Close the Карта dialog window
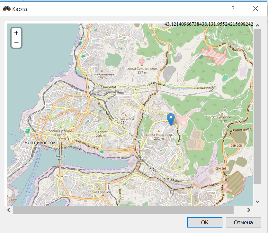The height and width of the screenshot is (233, 268). (x=255, y=9)
